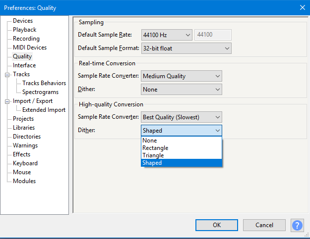Screen dimensions: 310x239
Task: Open the Real-time Sample Rate Converter dropdown
Action: click(x=181, y=76)
